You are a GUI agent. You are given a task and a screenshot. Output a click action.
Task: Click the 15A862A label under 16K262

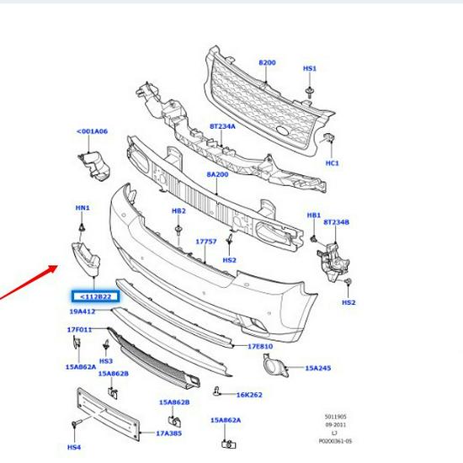point(226,420)
